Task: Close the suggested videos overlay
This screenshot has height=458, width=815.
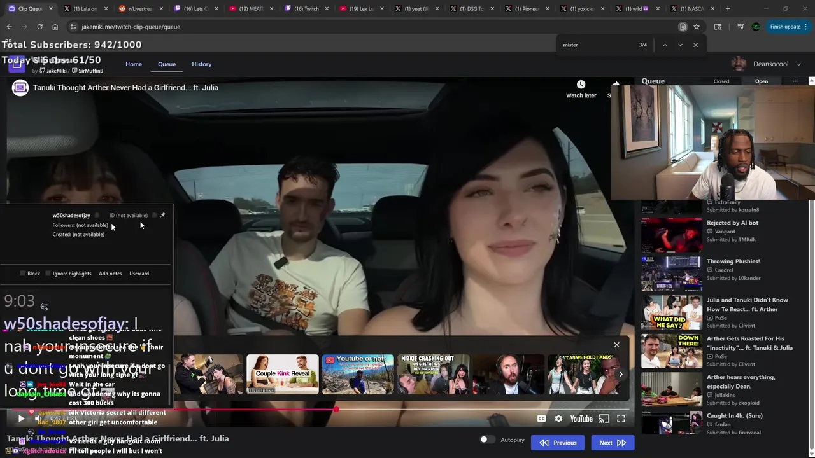Action: [616, 345]
